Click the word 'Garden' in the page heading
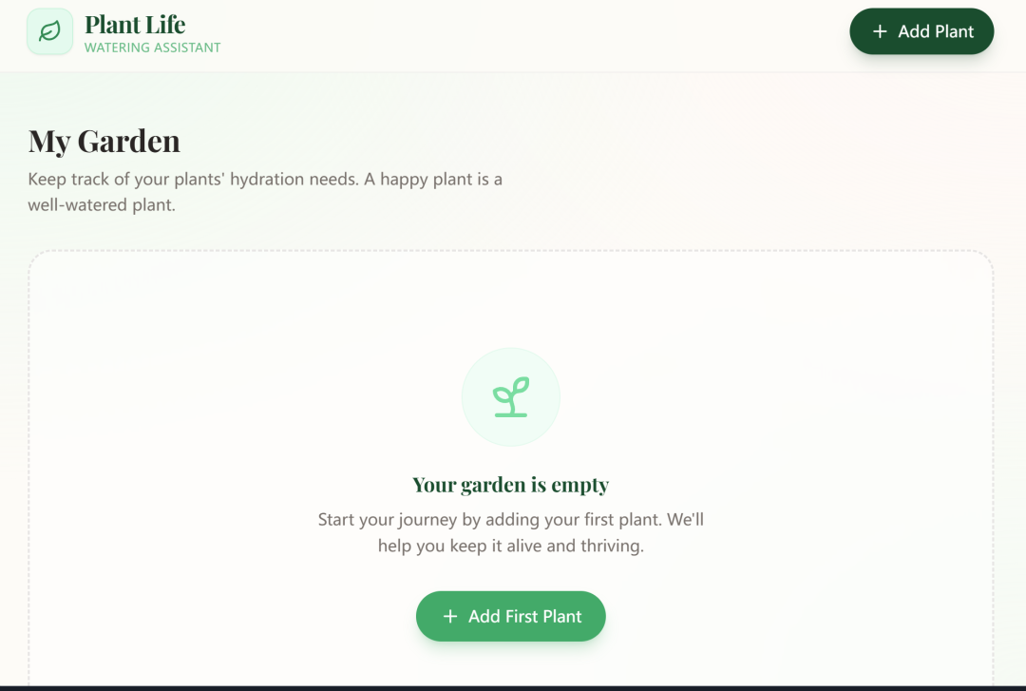 (129, 141)
